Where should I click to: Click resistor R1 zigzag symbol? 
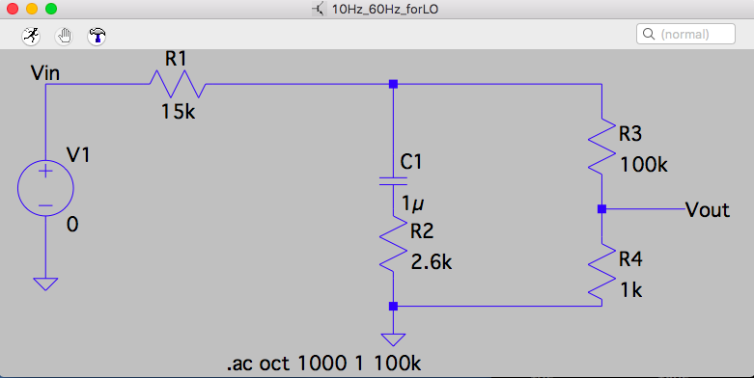[178, 84]
